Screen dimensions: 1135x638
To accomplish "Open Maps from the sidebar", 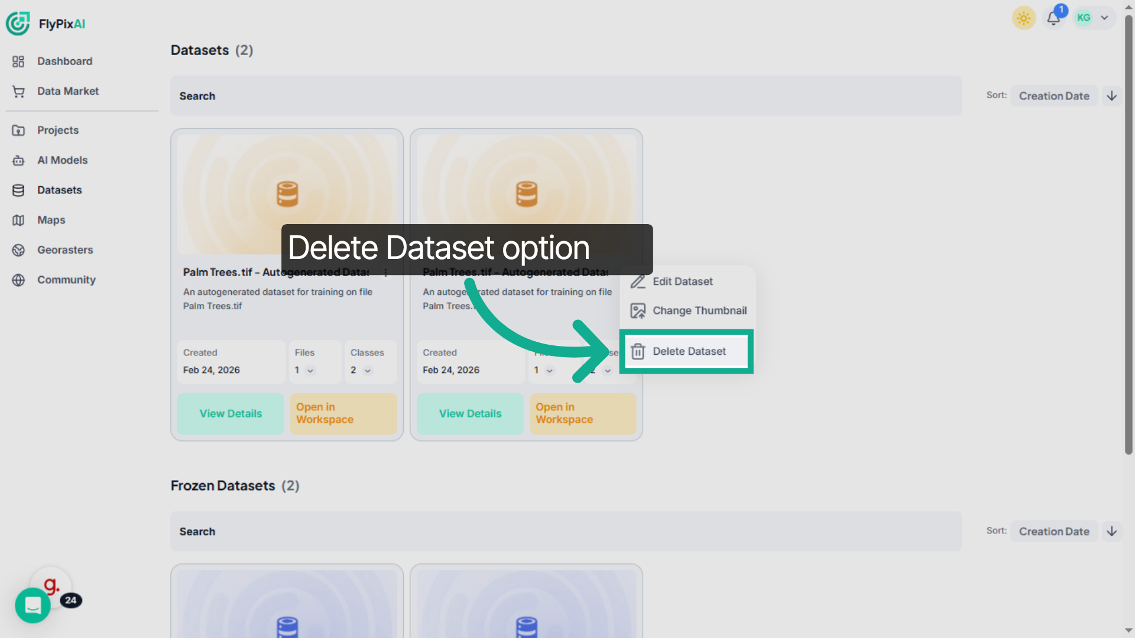I will pyautogui.click(x=51, y=220).
